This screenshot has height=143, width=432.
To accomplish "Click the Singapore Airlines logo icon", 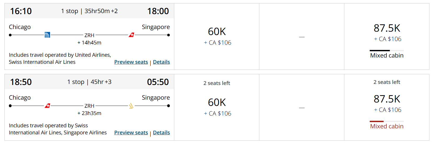I will (x=131, y=106).
